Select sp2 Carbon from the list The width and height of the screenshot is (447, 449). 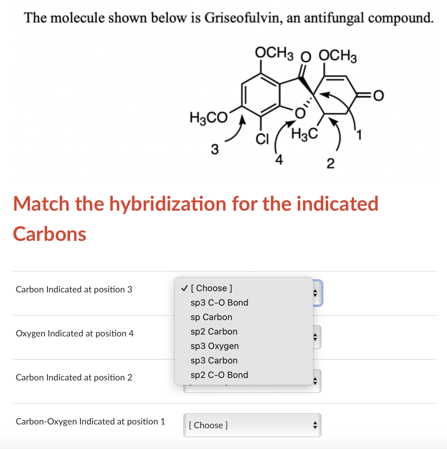(x=214, y=331)
